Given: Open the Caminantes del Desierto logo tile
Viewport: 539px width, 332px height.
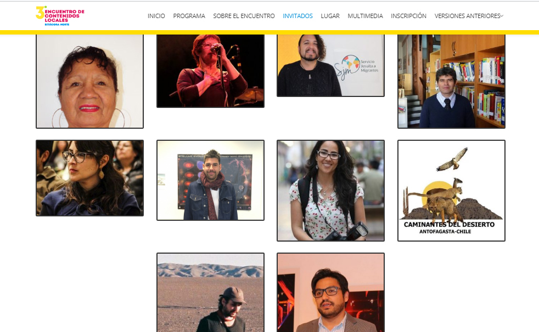Looking at the screenshot, I should [x=451, y=190].
